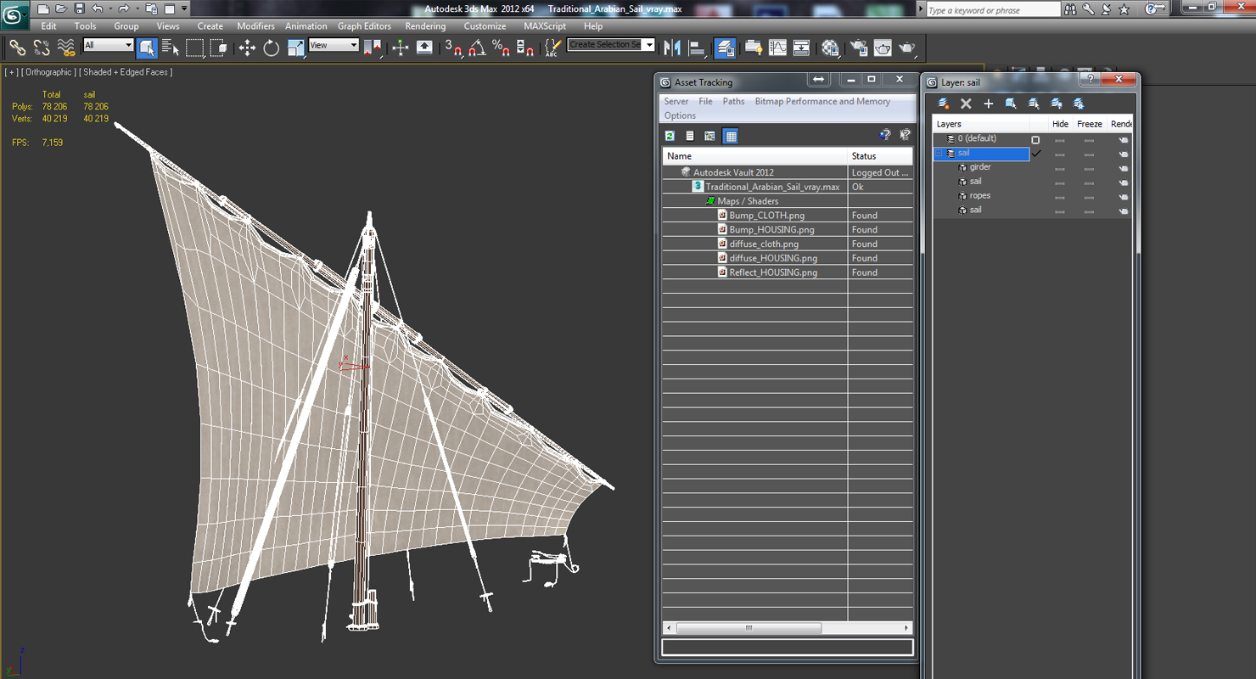Toggle the 3D Snaps button
The height and width of the screenshot is (679, 1256).
453,48
